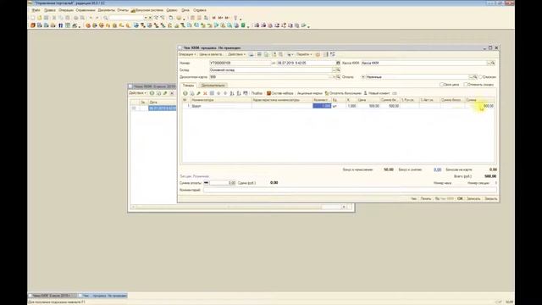Expand the Операция dropdown in the receipt toolbar
Screen dimensions: 542x305
pyautogui.click(x=187, y=54)
